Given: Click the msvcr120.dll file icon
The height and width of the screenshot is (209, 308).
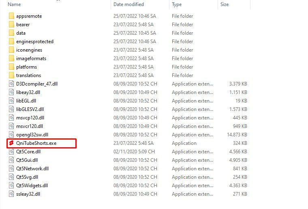Looking at the screenshot, I should pyautogui.click(x=11, y=126).
